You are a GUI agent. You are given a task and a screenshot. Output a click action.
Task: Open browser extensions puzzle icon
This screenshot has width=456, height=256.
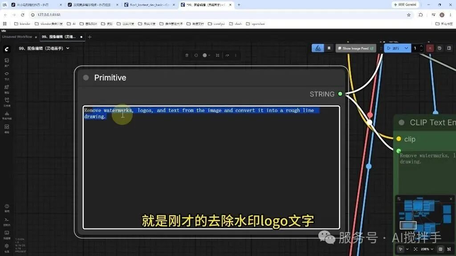click(420, 15)
